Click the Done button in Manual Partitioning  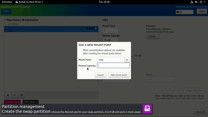(6, 12)
